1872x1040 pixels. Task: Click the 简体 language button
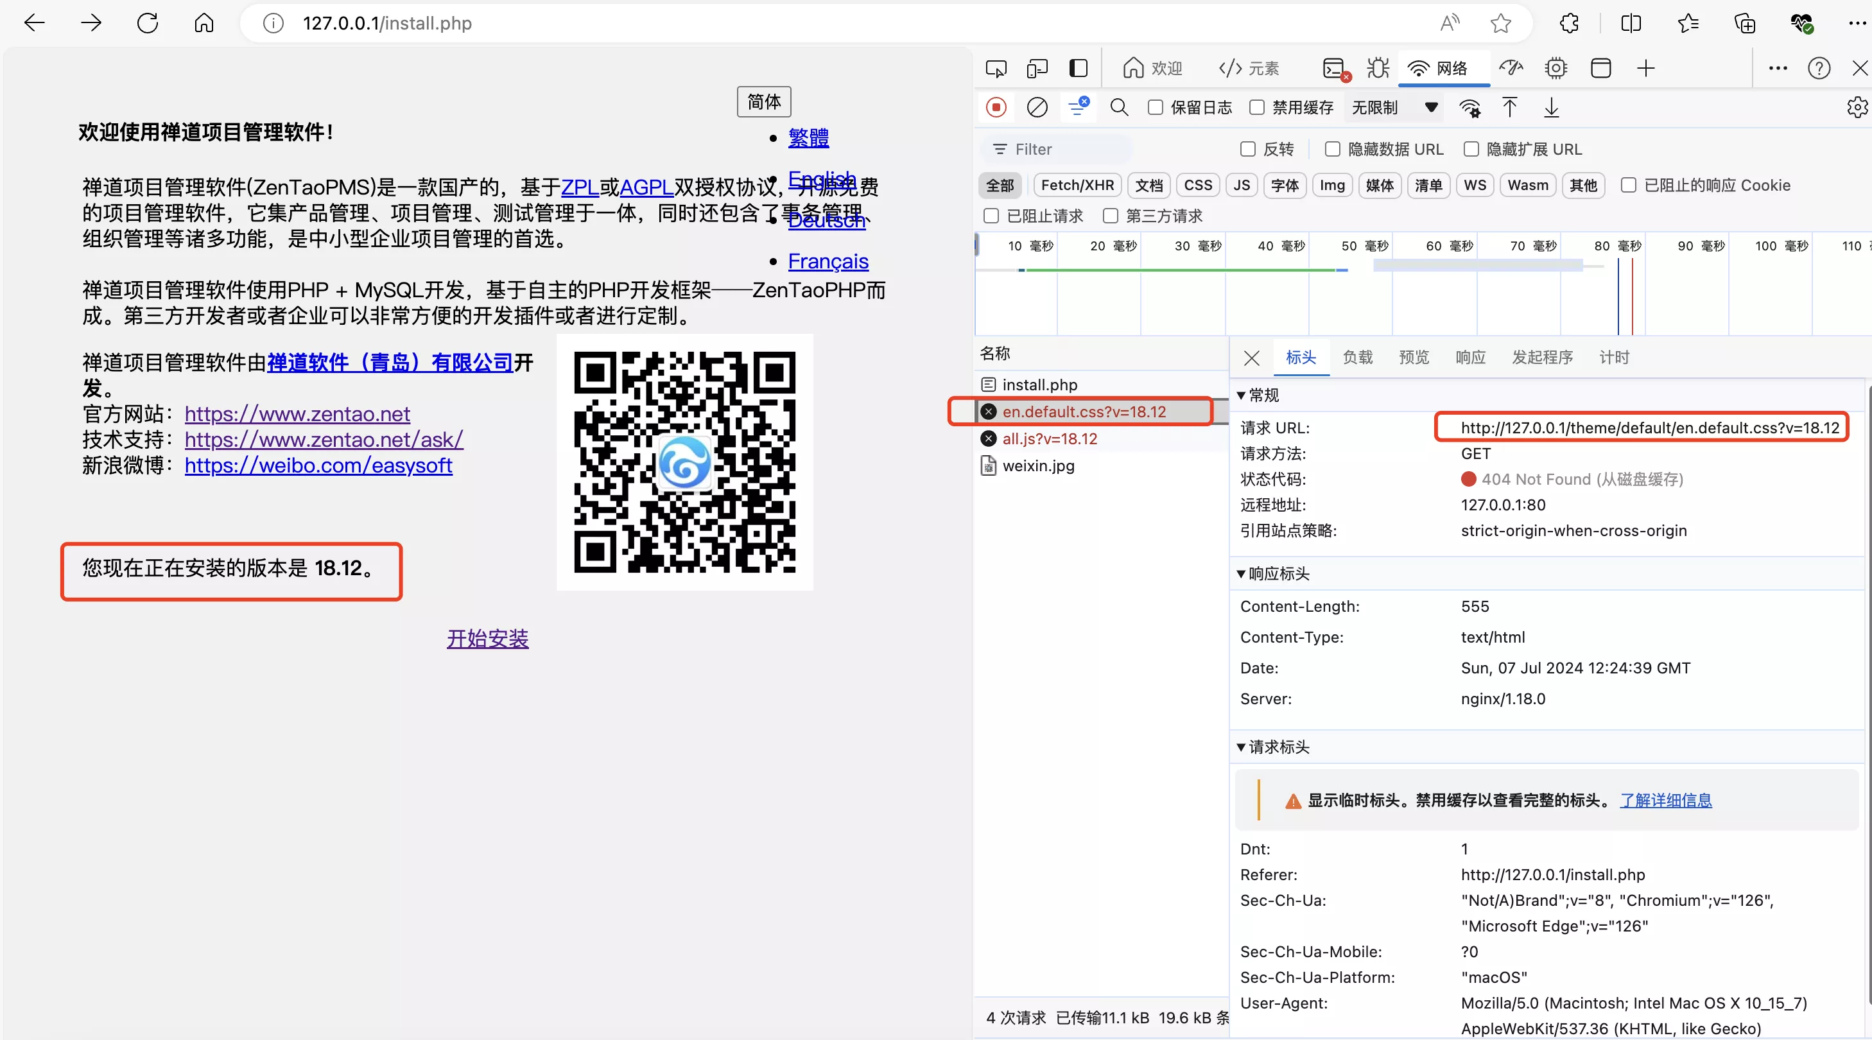tap(764, 101)
